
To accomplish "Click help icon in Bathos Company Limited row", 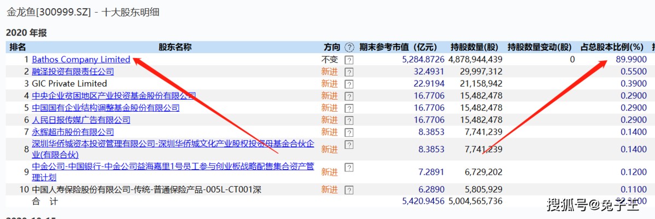I will [349, 60].
